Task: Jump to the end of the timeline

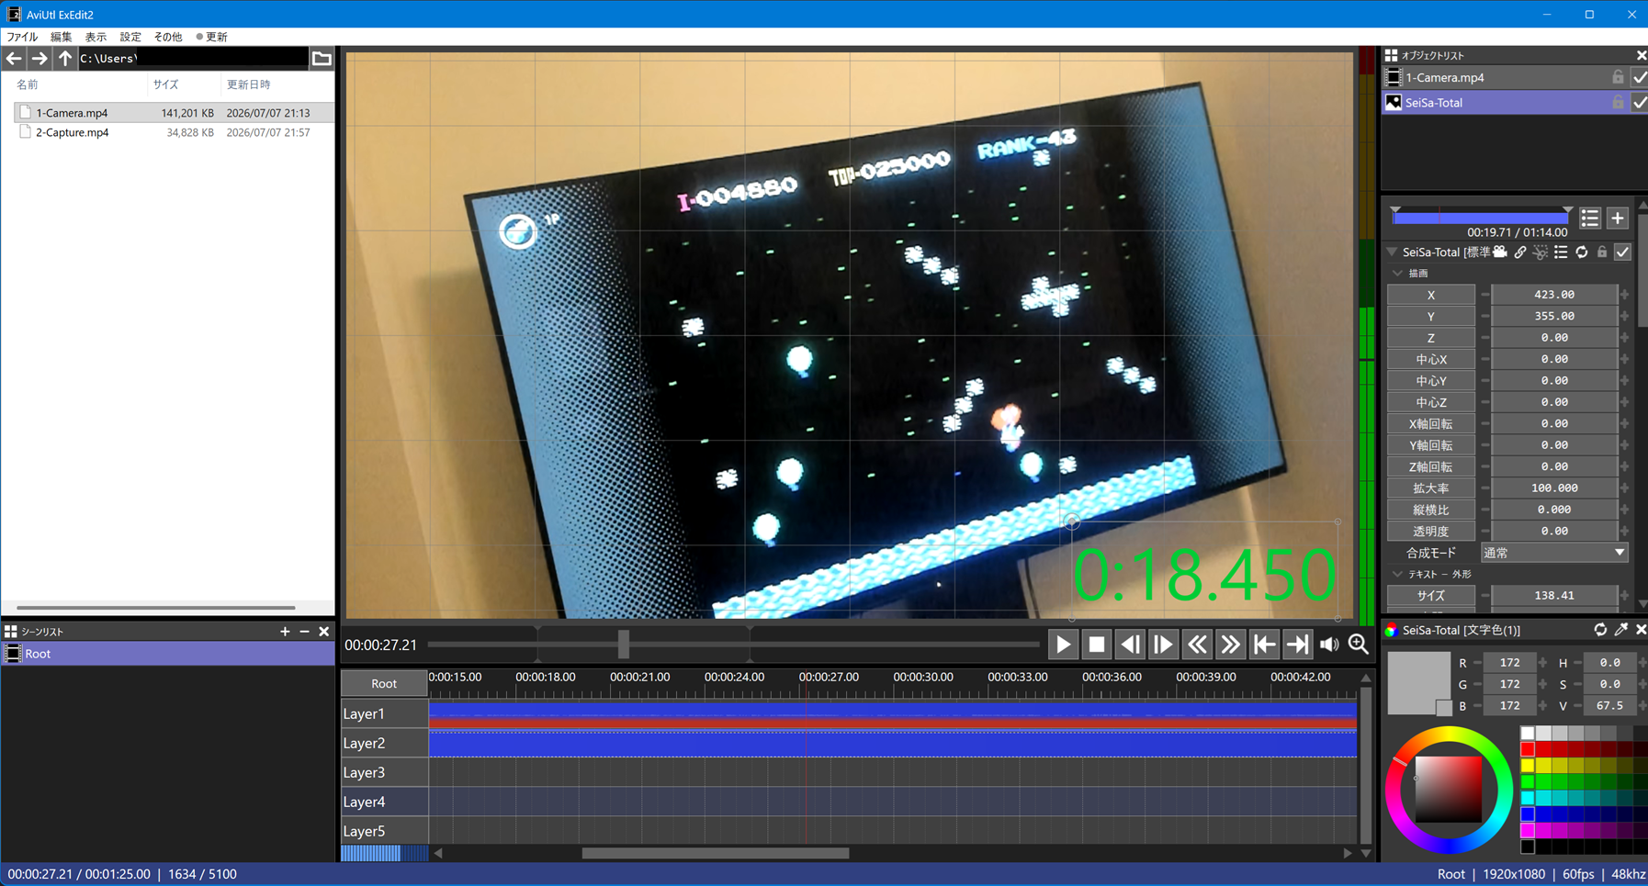Action: pos(1297,645)
